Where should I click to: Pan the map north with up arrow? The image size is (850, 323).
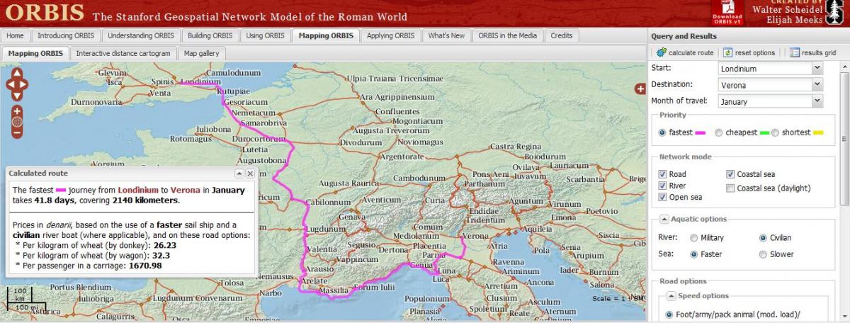17,74
